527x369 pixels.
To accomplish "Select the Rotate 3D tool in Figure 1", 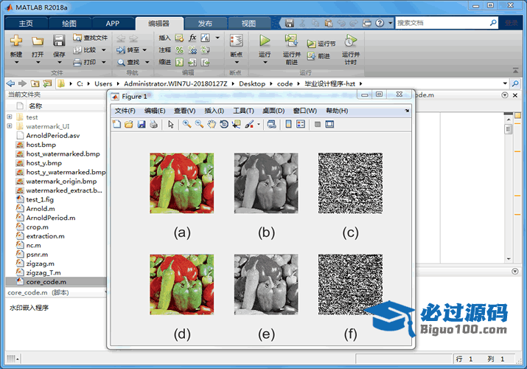I will [x=224, y=125].
